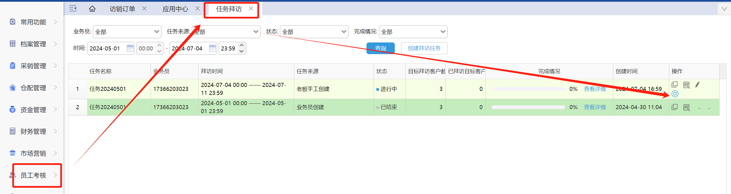
Task: Copy the ended task in row 2
Action: [x=674, y=107]
